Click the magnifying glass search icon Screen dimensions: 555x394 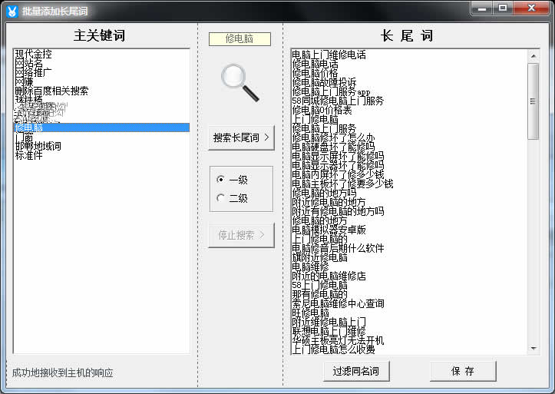tap(240, 82)
